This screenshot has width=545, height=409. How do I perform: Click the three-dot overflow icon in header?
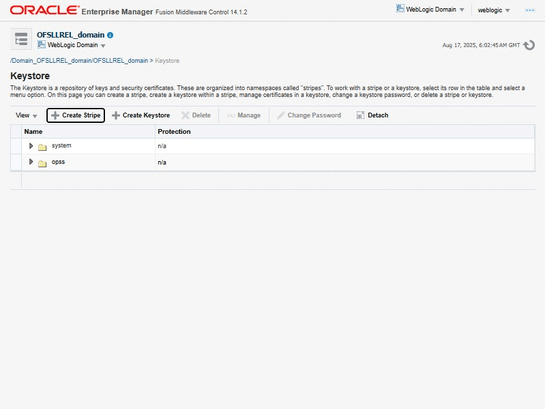coord(530,10)
